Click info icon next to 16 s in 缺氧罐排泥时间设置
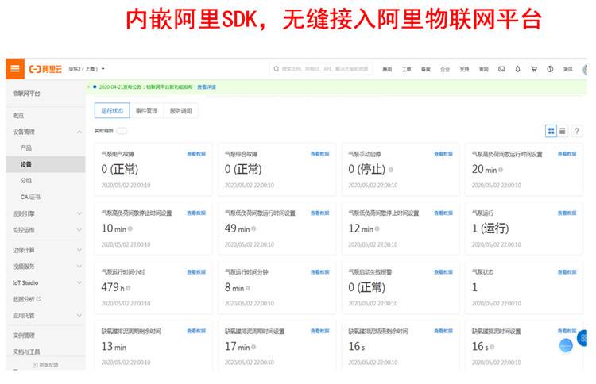The width and height of the screenshot is (596, 384). (x=492, y=347)
